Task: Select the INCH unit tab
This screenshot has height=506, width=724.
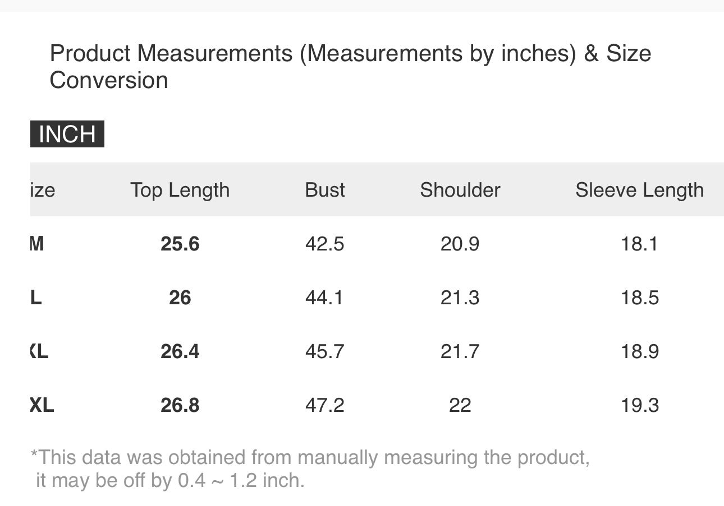Action: coord(67,134)
